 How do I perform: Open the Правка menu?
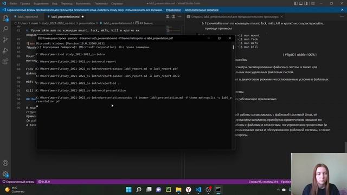point(25,4)
